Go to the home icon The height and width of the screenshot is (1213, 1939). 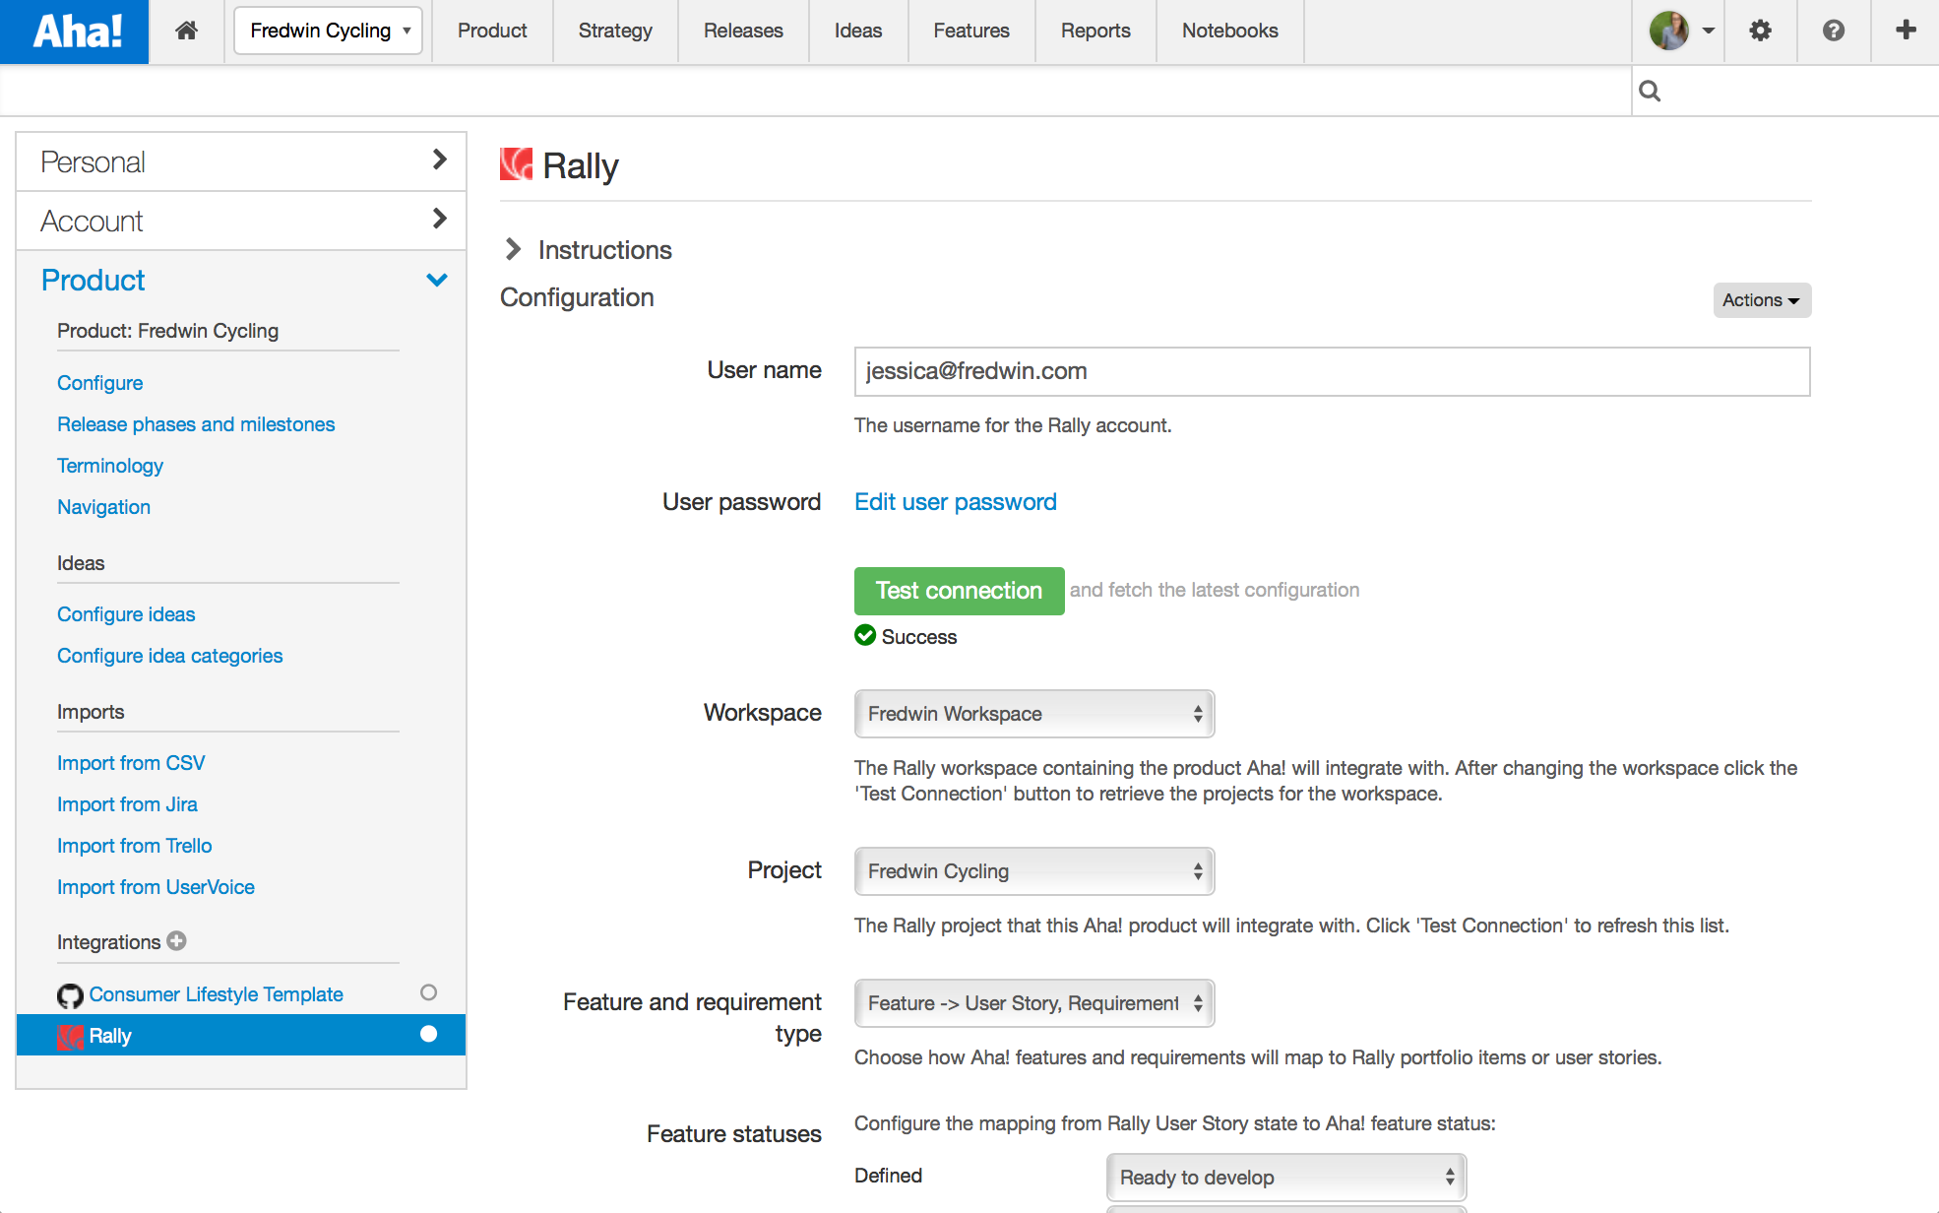tap(186, 31)
